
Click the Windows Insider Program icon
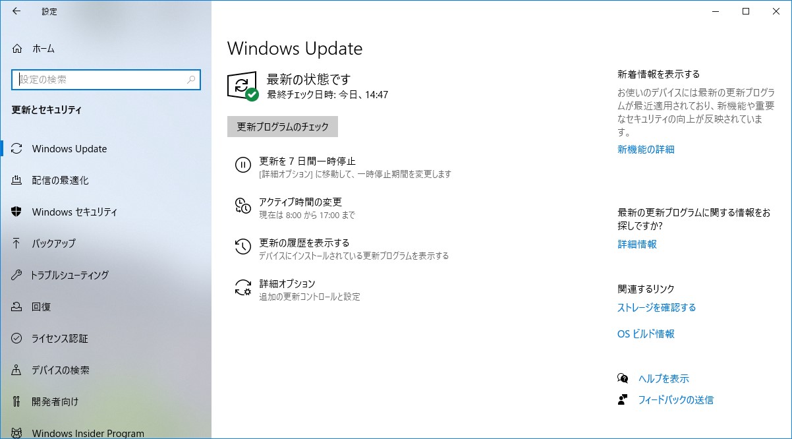pos(17,433)
